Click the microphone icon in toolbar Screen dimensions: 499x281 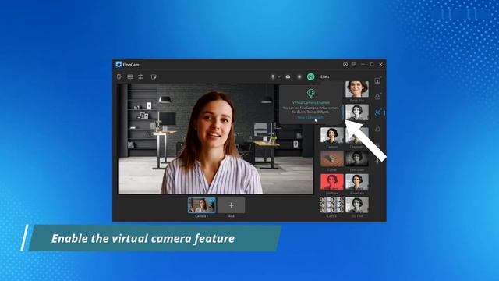pos(273,76)
